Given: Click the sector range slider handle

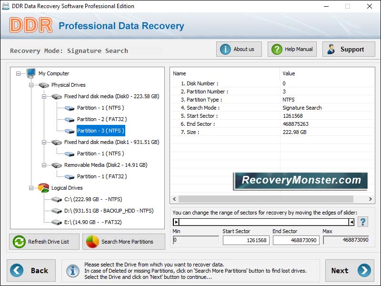Looking at the screenshot, I should point(176,222).
